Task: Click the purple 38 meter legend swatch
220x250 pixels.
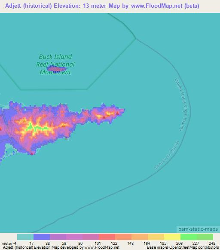Action: [58, 237]
